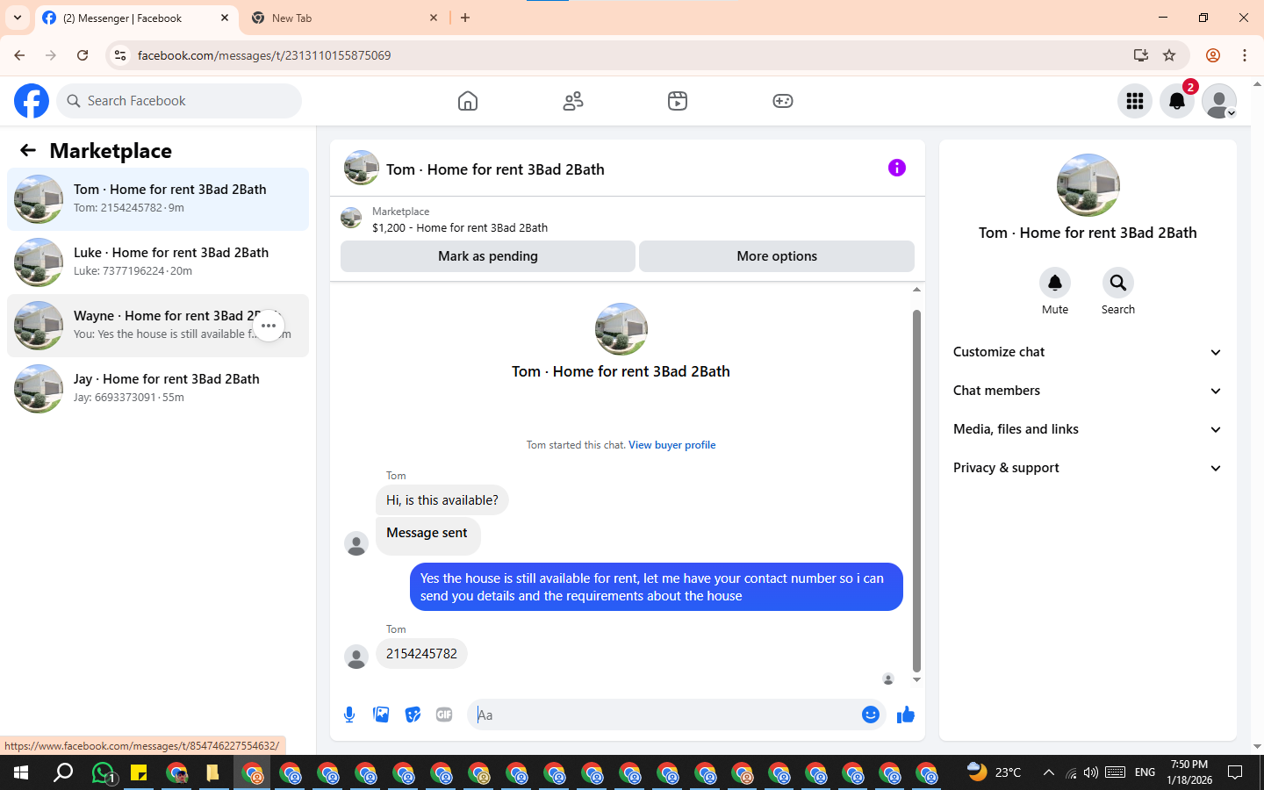This screenshot has width=1264, height=790.
Task: Switch to the Messenger | Facebook tab
Action: point(136,18)
